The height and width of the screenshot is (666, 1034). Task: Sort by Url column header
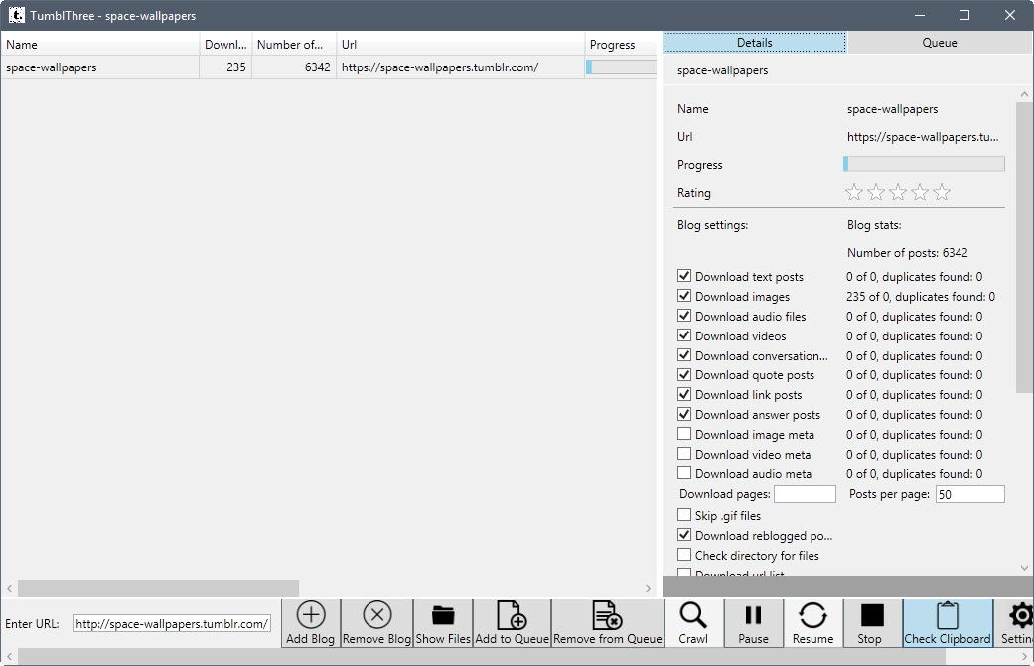pos(460,44)
